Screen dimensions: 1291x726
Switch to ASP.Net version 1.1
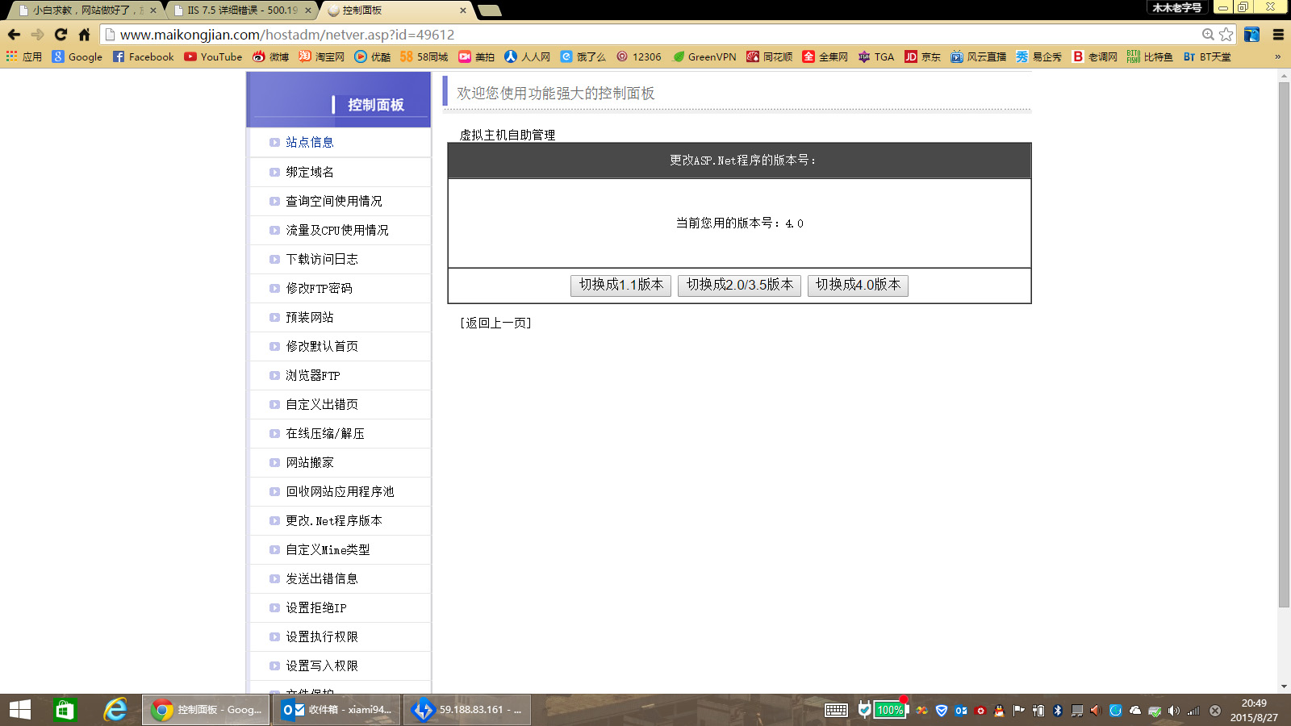[x=620, y=285]
